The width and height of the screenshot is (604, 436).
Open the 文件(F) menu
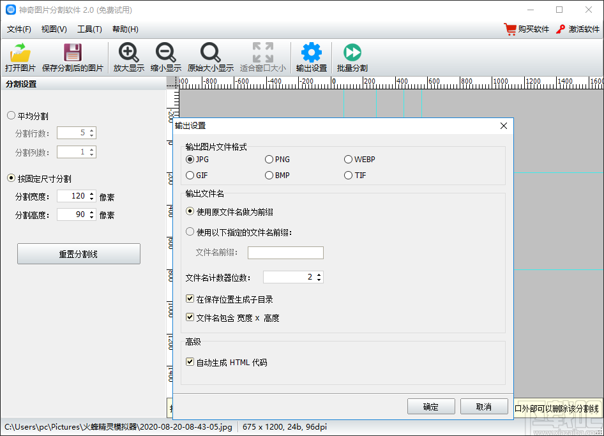click(19, 29)
